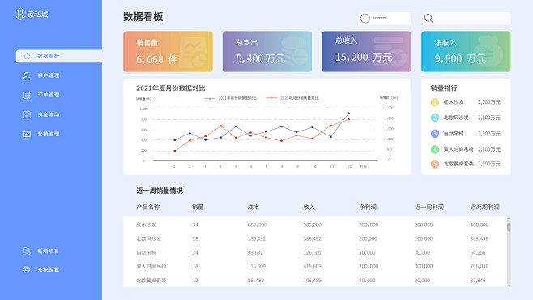Click the admin user field
The image size is (533, 300).
[x=385, y=19]
